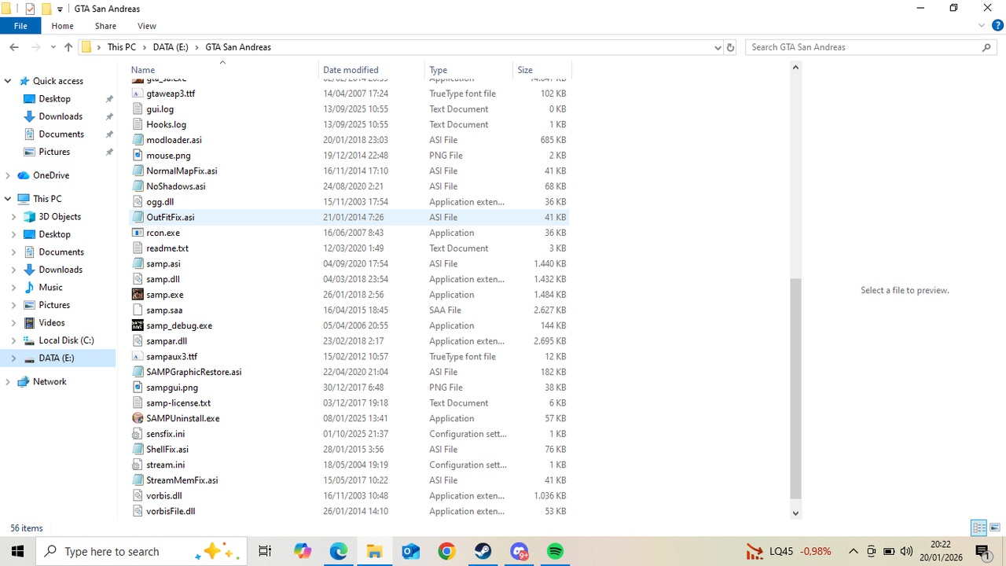Expand the OneDrive tree node
This screenshot has height=566, width=1006.
click(8, 175)
